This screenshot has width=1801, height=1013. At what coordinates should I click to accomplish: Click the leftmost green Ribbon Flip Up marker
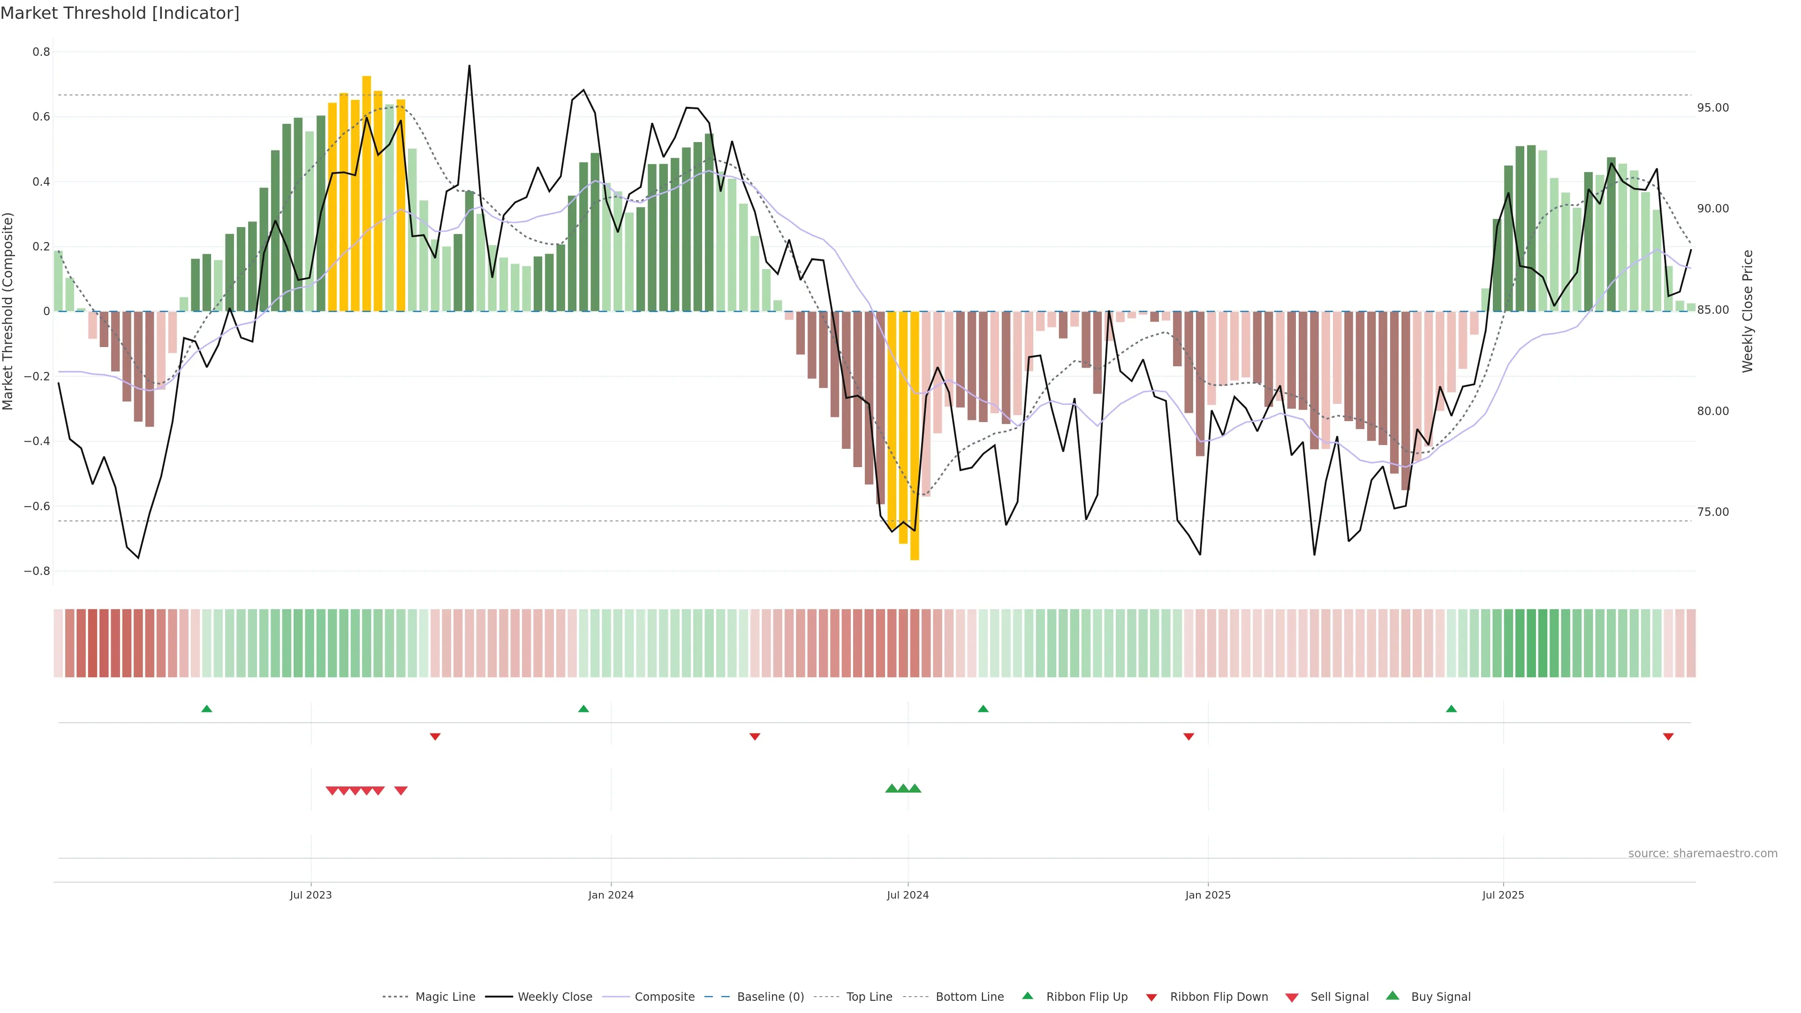tap(206, 709)
